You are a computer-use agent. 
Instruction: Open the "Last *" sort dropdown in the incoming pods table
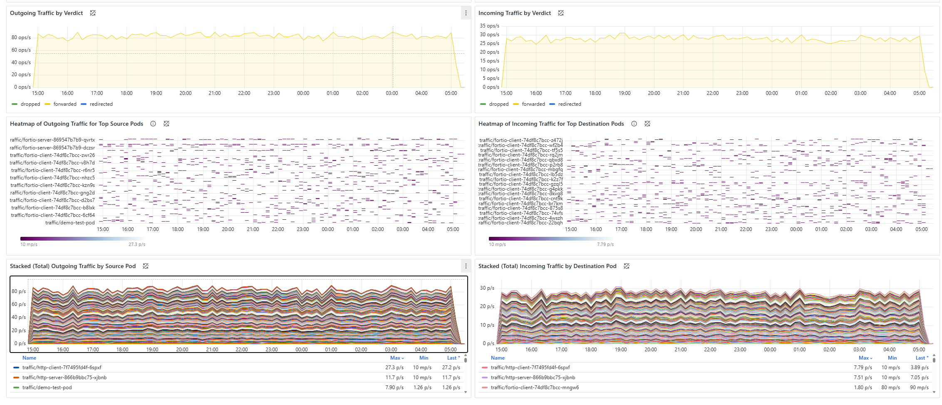point(922,358)
